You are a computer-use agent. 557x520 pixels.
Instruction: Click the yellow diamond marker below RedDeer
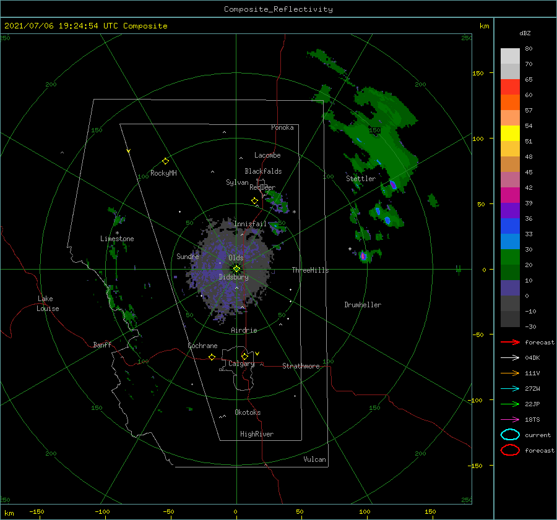[255, 201]
